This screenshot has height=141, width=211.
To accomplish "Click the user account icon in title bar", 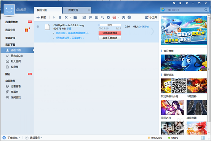I will point(180,3).
